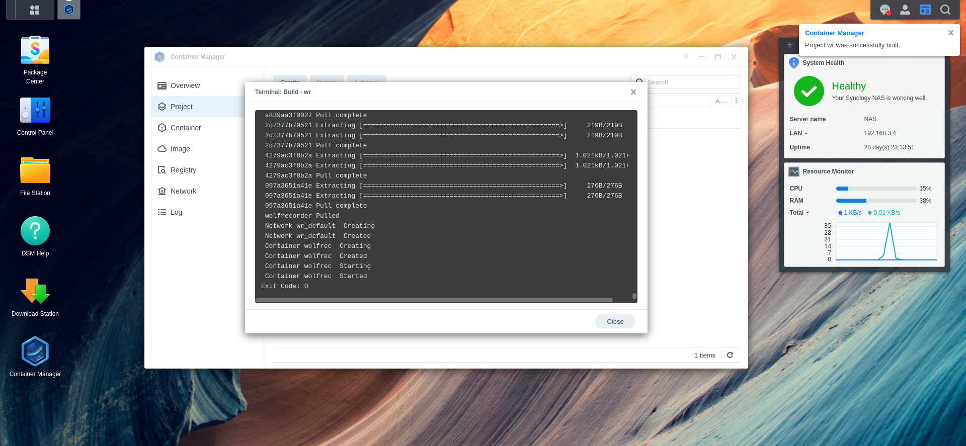Expand the LAN dropdown in System Health
The image size is (966, 446).
798,133
